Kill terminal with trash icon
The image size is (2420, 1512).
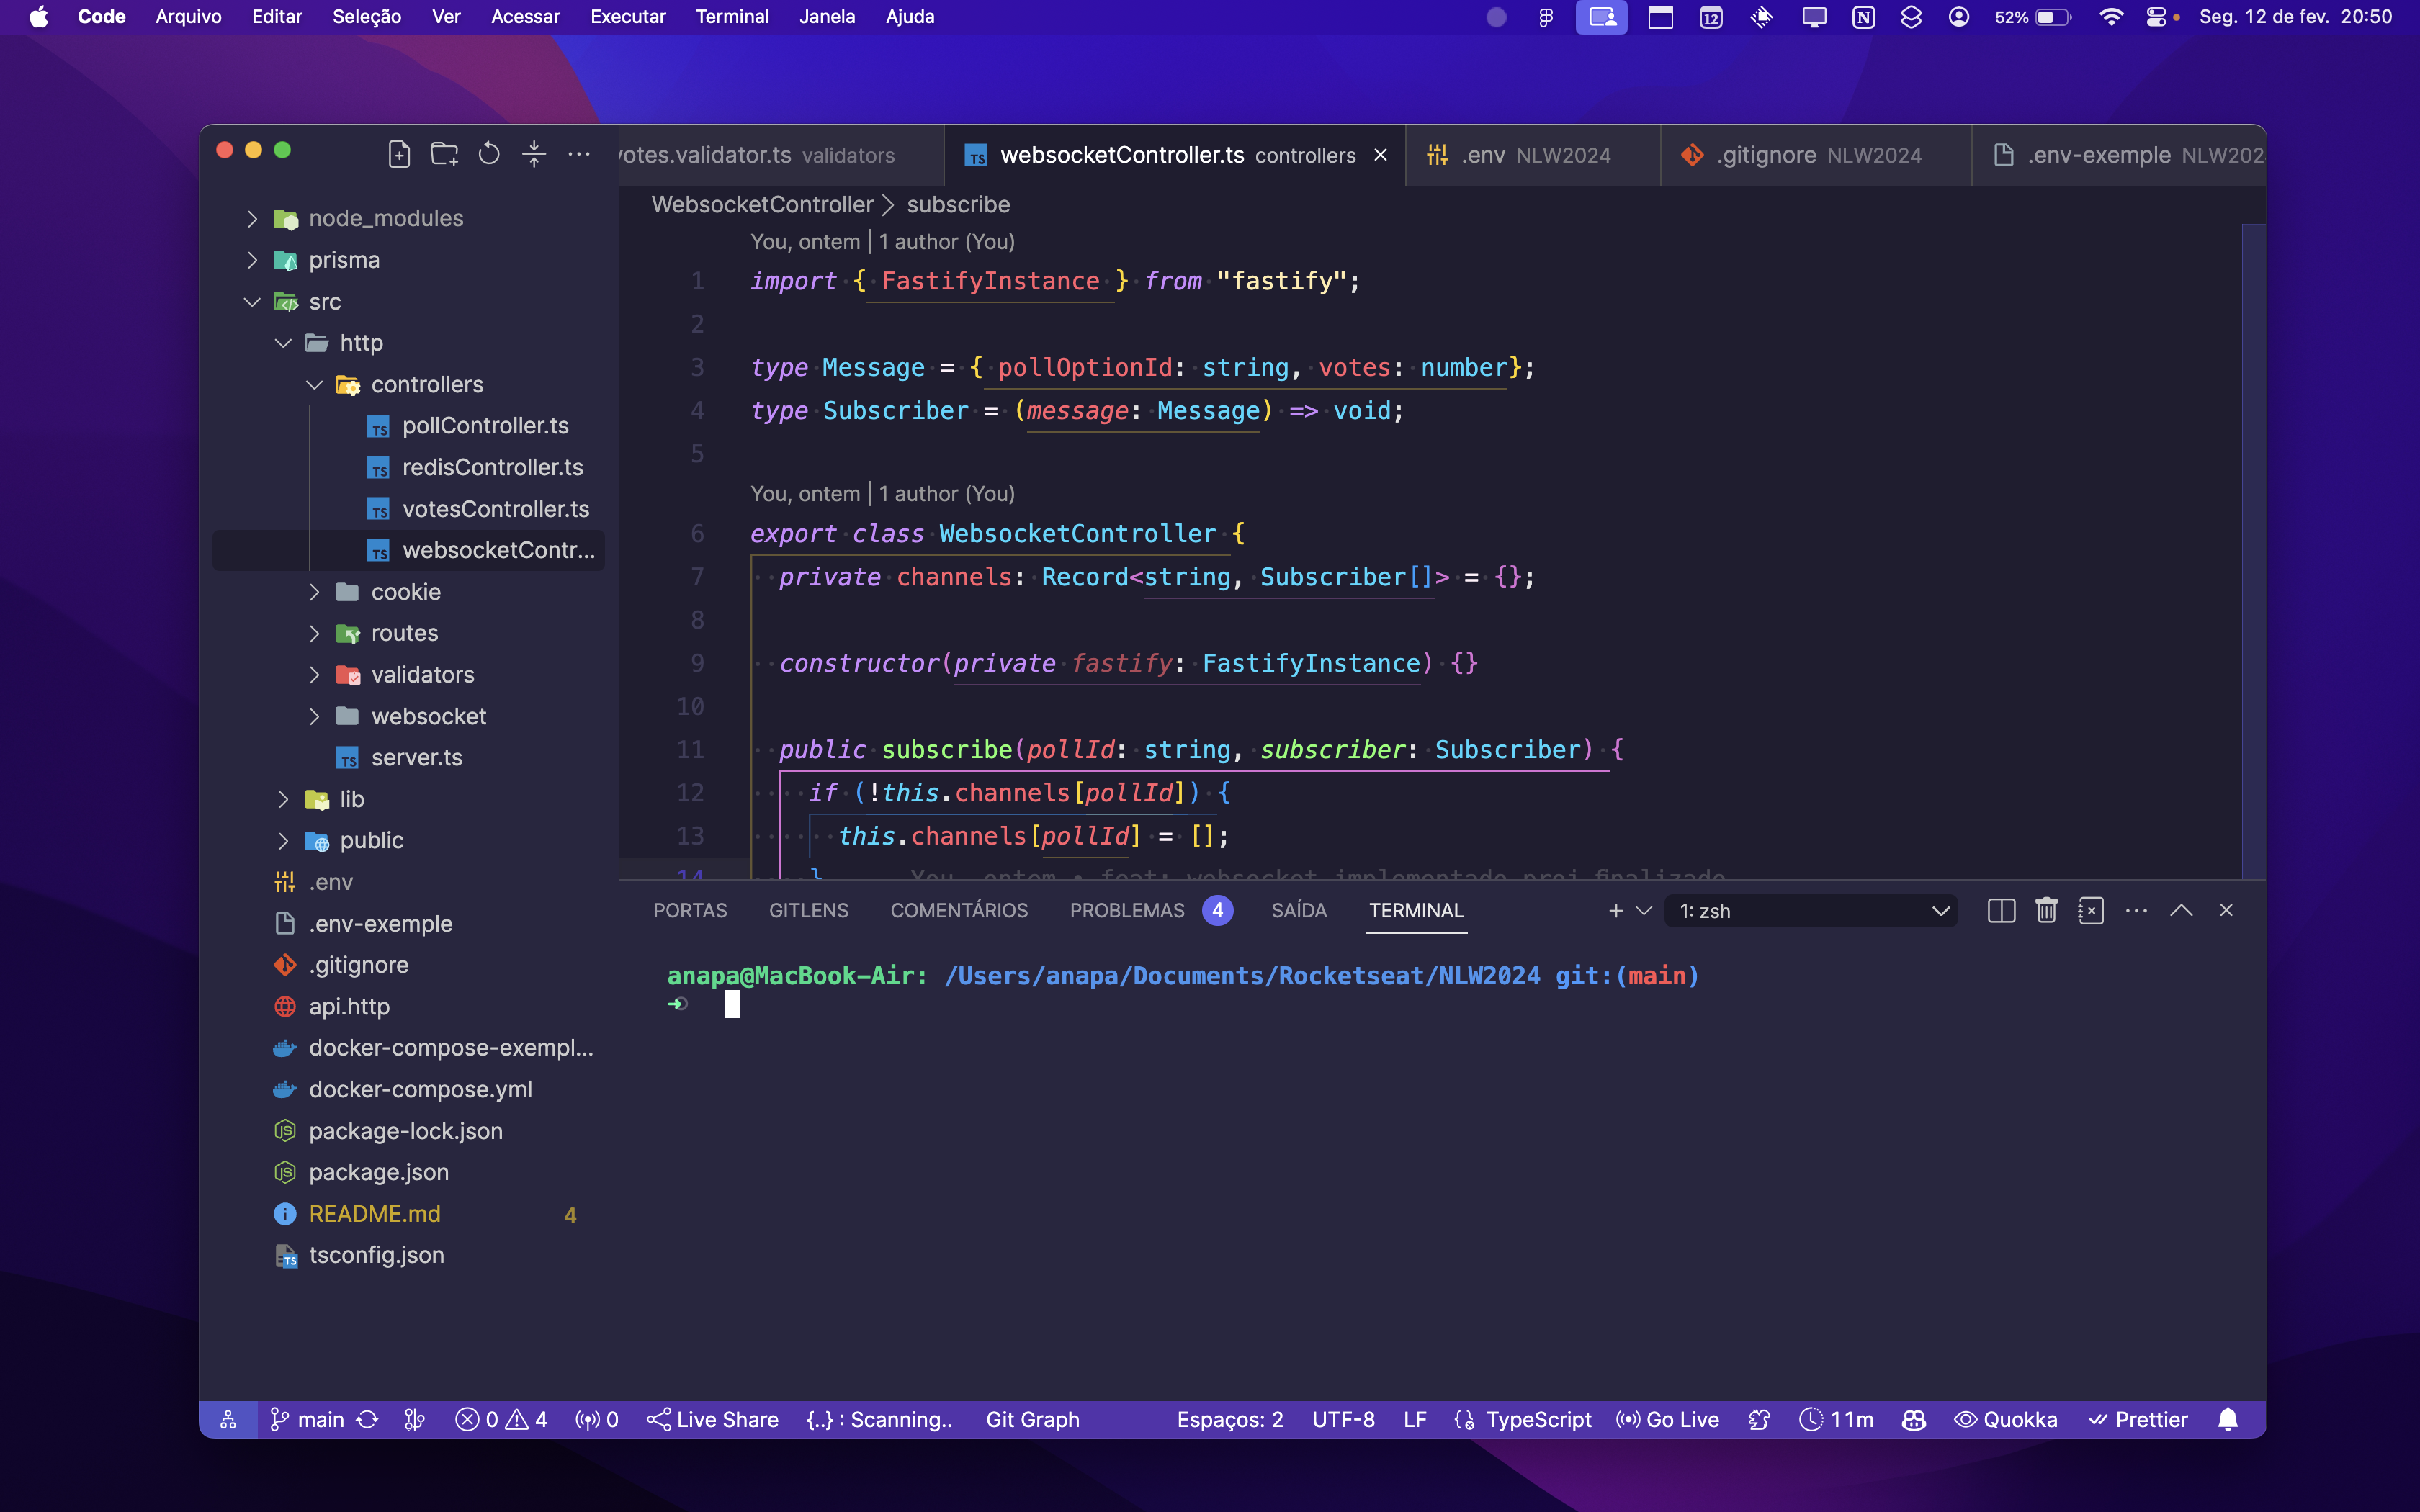2046,910
